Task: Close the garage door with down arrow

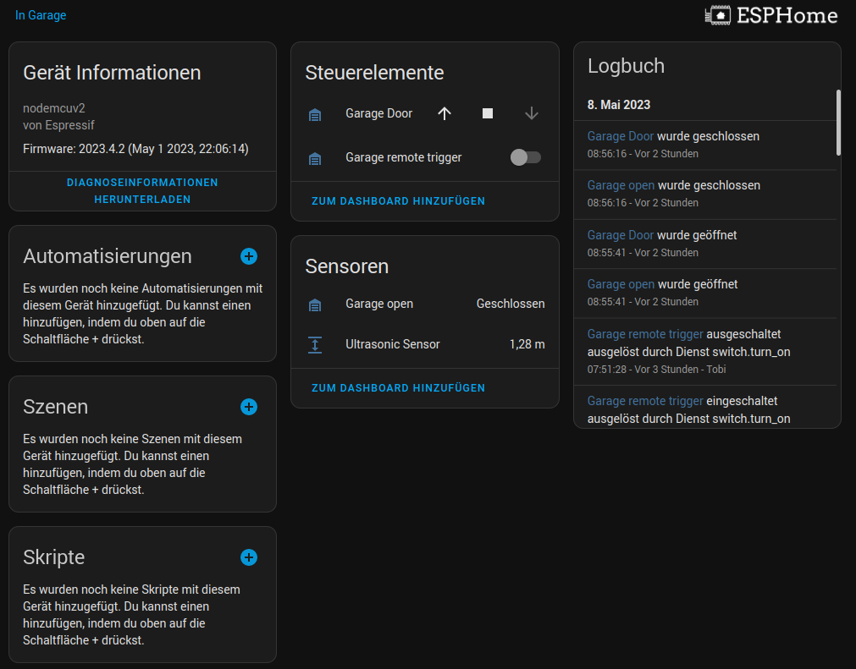Action: tap(531, 113)
